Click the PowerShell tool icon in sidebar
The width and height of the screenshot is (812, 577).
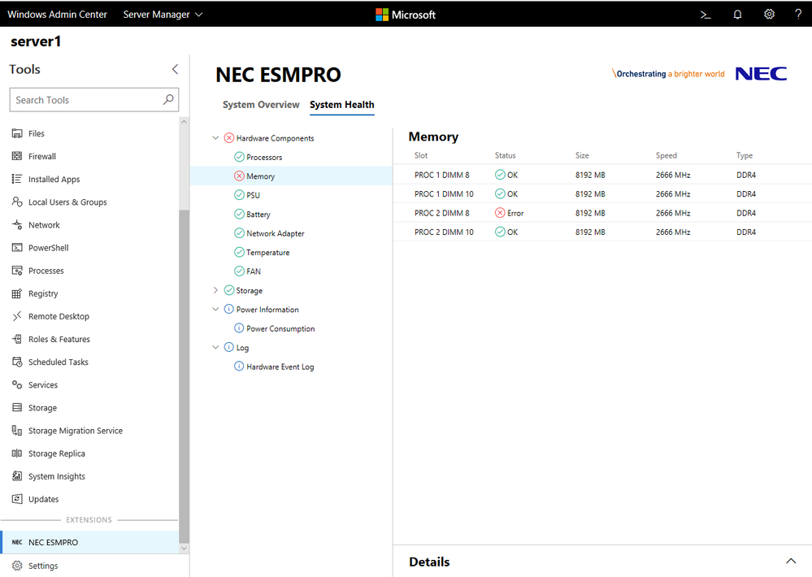[17, 248]
